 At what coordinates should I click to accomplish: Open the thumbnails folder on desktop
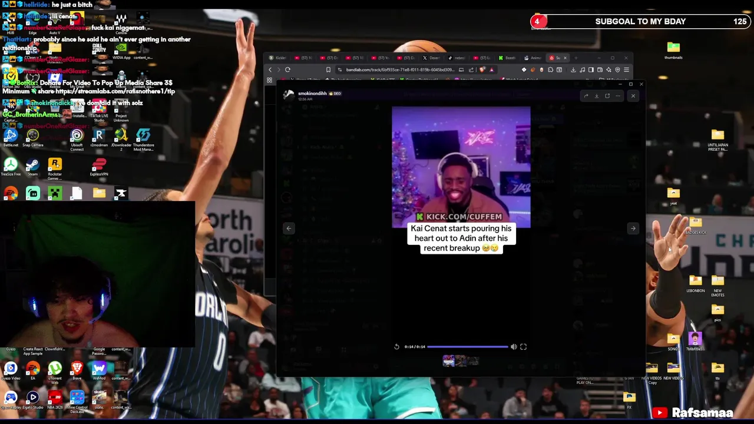tap(673, 49)
